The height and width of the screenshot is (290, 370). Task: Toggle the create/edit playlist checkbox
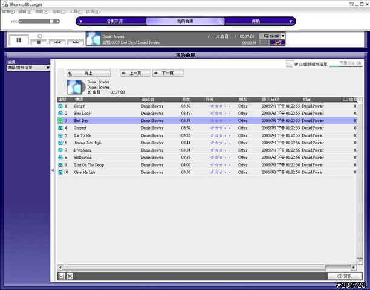click(290, 64)
